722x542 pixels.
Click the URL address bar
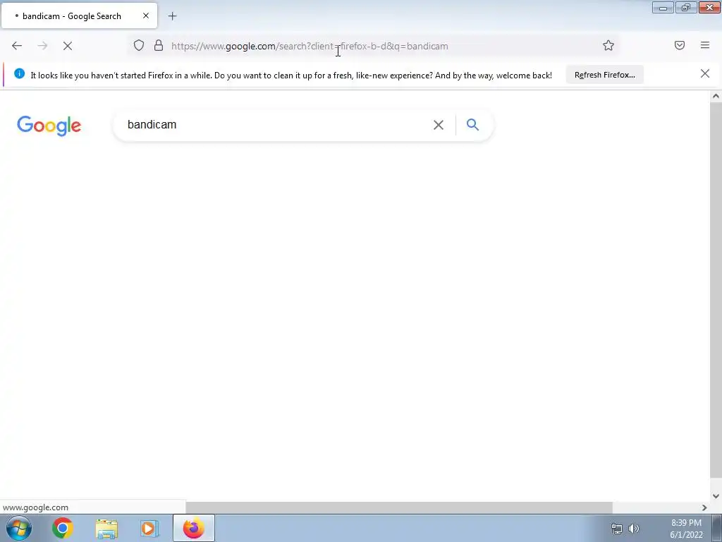(x=375, y=46)
